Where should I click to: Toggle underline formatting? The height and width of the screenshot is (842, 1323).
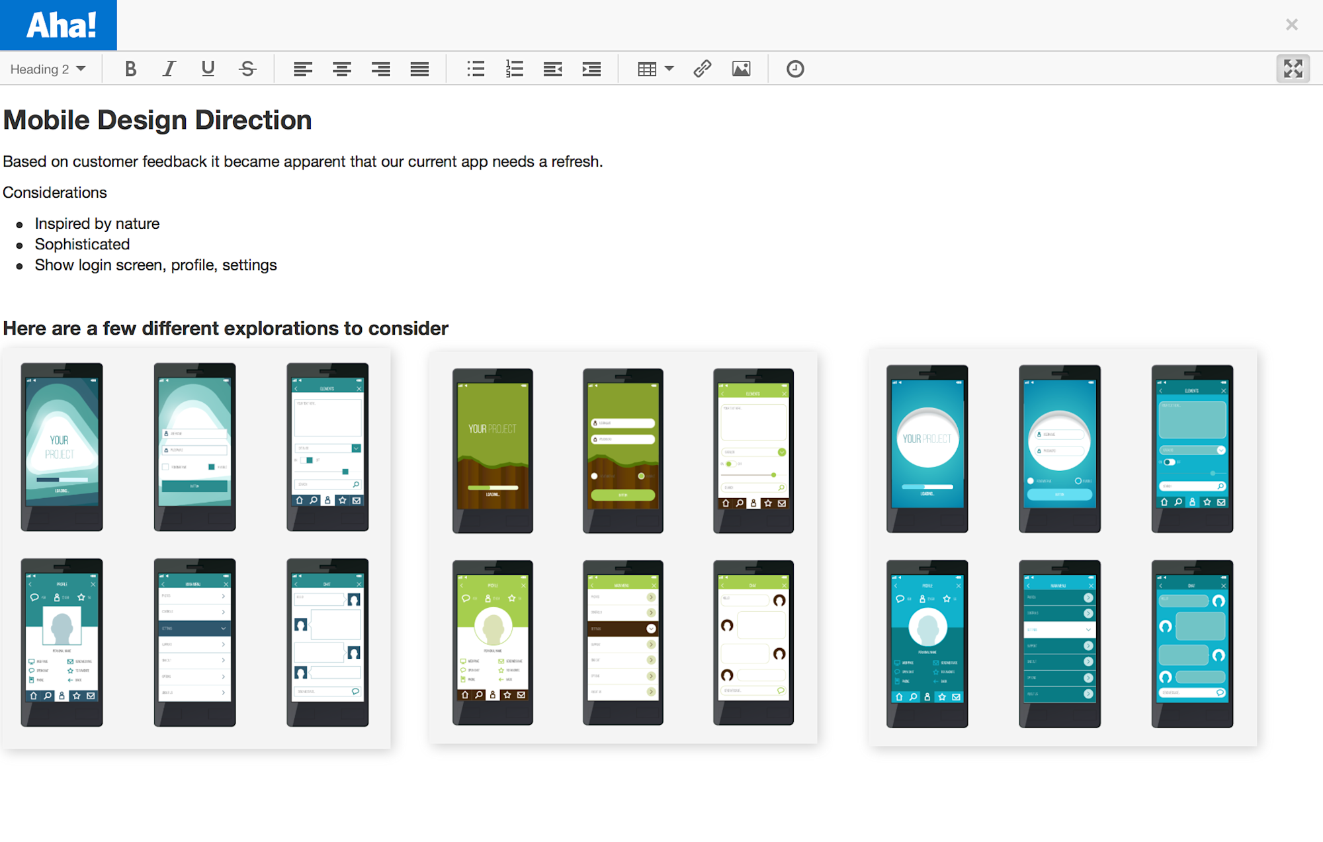[208, 69]
